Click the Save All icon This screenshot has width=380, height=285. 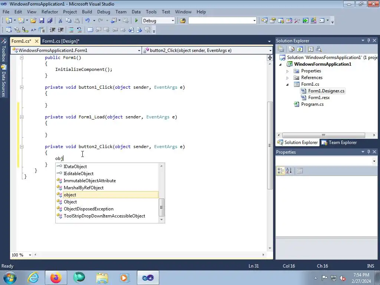point(50,21)
